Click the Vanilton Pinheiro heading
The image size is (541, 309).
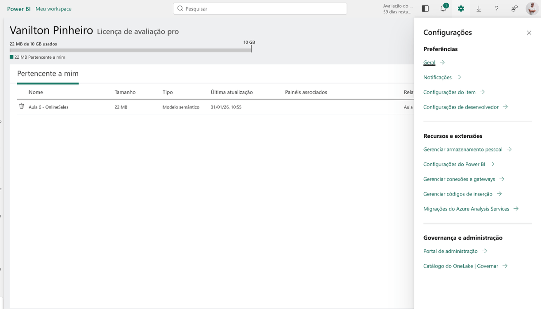point(51,30)
